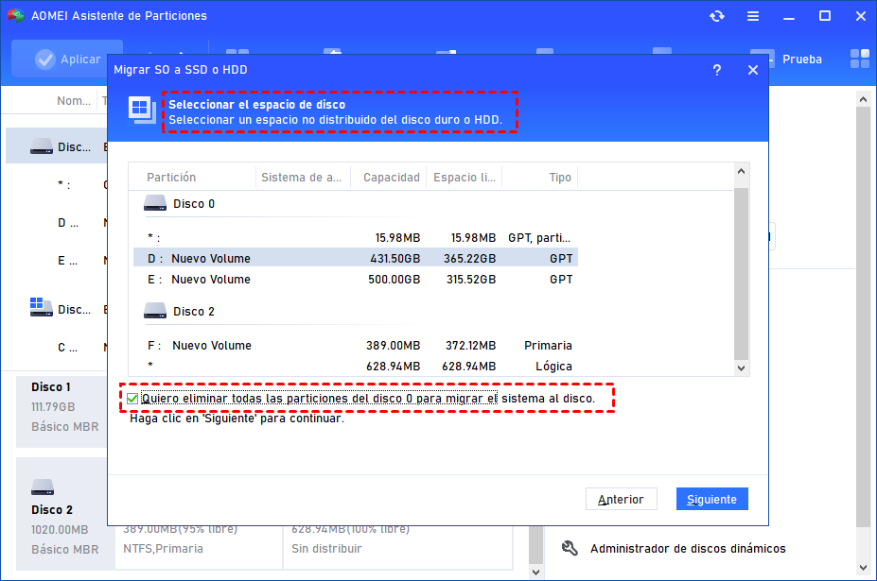Open the Prueba toolbar item

coord(801,60)
